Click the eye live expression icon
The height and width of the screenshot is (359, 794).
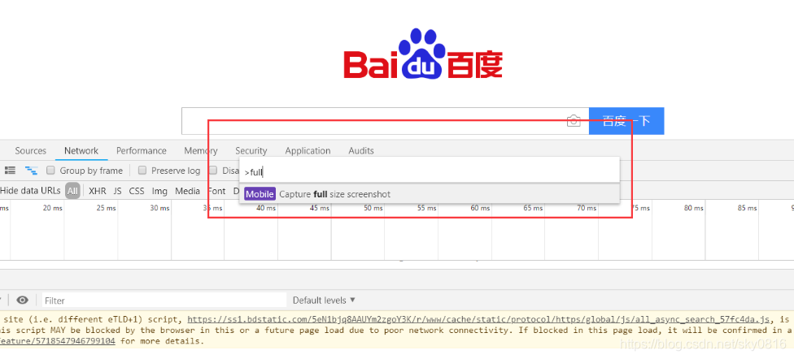[22, 301]
